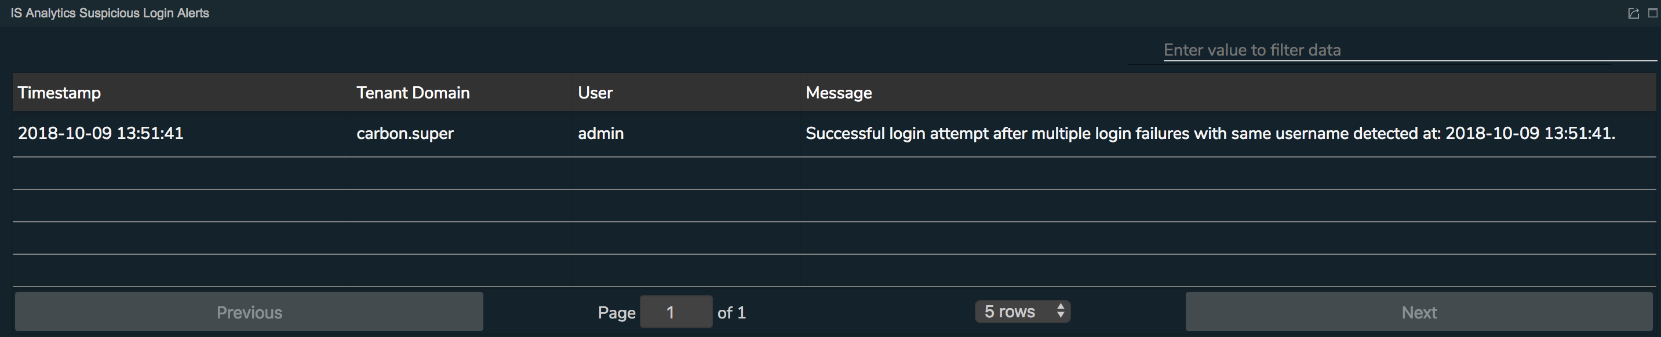The image size is (1661, 337).
Task: Maximize the Suspicious Login Alerts widget
Action: click(1653, 13)
